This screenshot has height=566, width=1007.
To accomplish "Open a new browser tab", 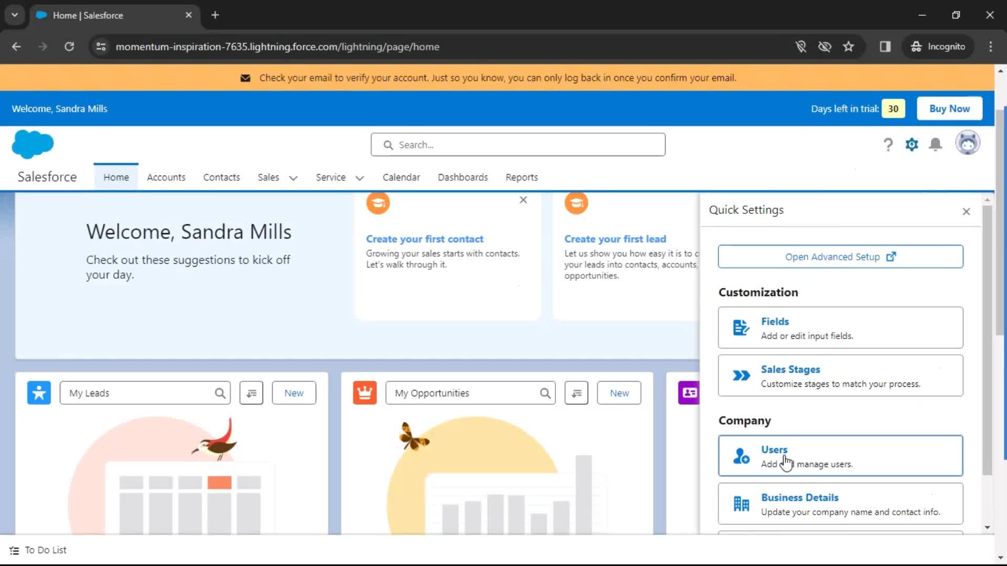I will pos(215,15).
